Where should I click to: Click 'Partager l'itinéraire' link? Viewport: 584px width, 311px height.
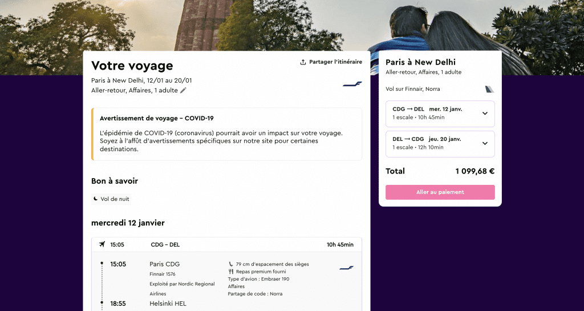point(331,62)
